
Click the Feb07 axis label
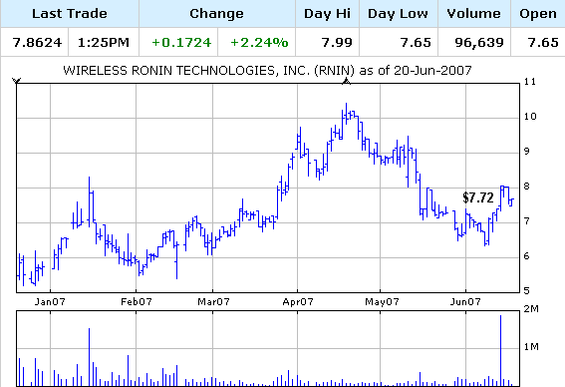pyautogui.click(x=137, y=301)
